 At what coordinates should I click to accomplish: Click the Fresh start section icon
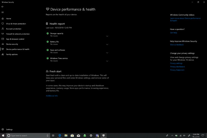pyautogui.click(x=47, y=71)
